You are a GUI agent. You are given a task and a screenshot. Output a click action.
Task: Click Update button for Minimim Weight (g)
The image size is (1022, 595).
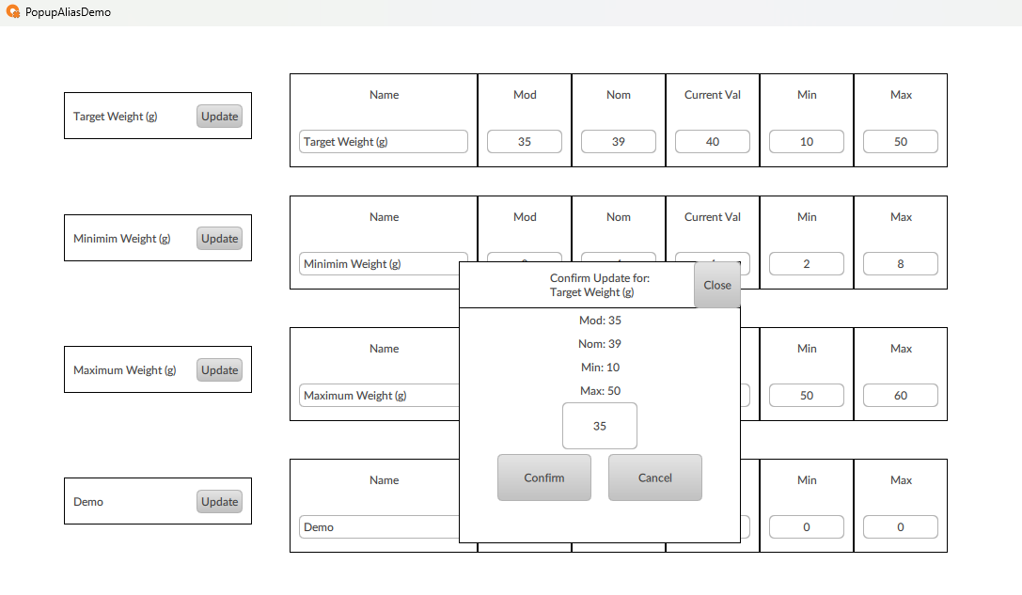pos(220,239)
